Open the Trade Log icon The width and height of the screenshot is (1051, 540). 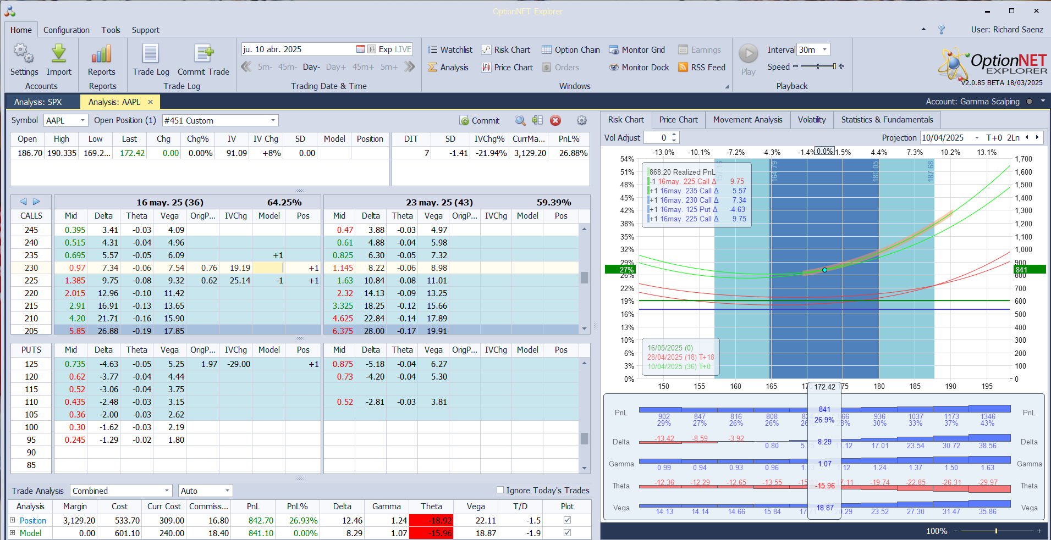coord(151,53)
